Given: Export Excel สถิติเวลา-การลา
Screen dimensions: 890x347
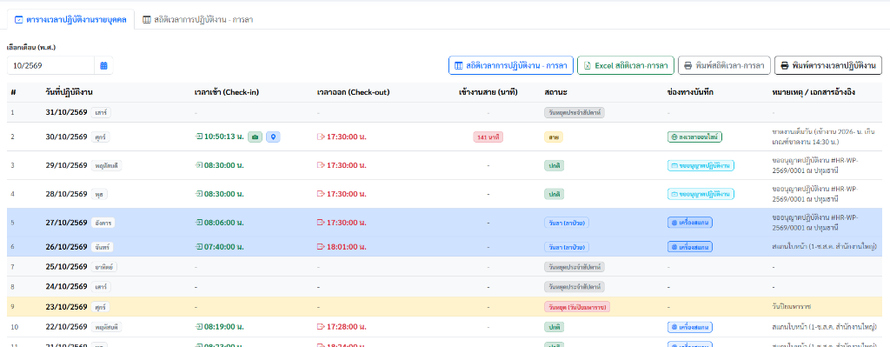Looking at the screenshot, I should click(x=626, y=66).
